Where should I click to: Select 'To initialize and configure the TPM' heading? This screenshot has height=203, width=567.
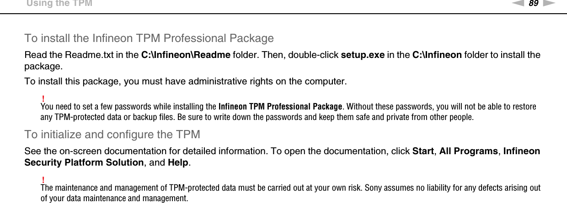point(112,135)
